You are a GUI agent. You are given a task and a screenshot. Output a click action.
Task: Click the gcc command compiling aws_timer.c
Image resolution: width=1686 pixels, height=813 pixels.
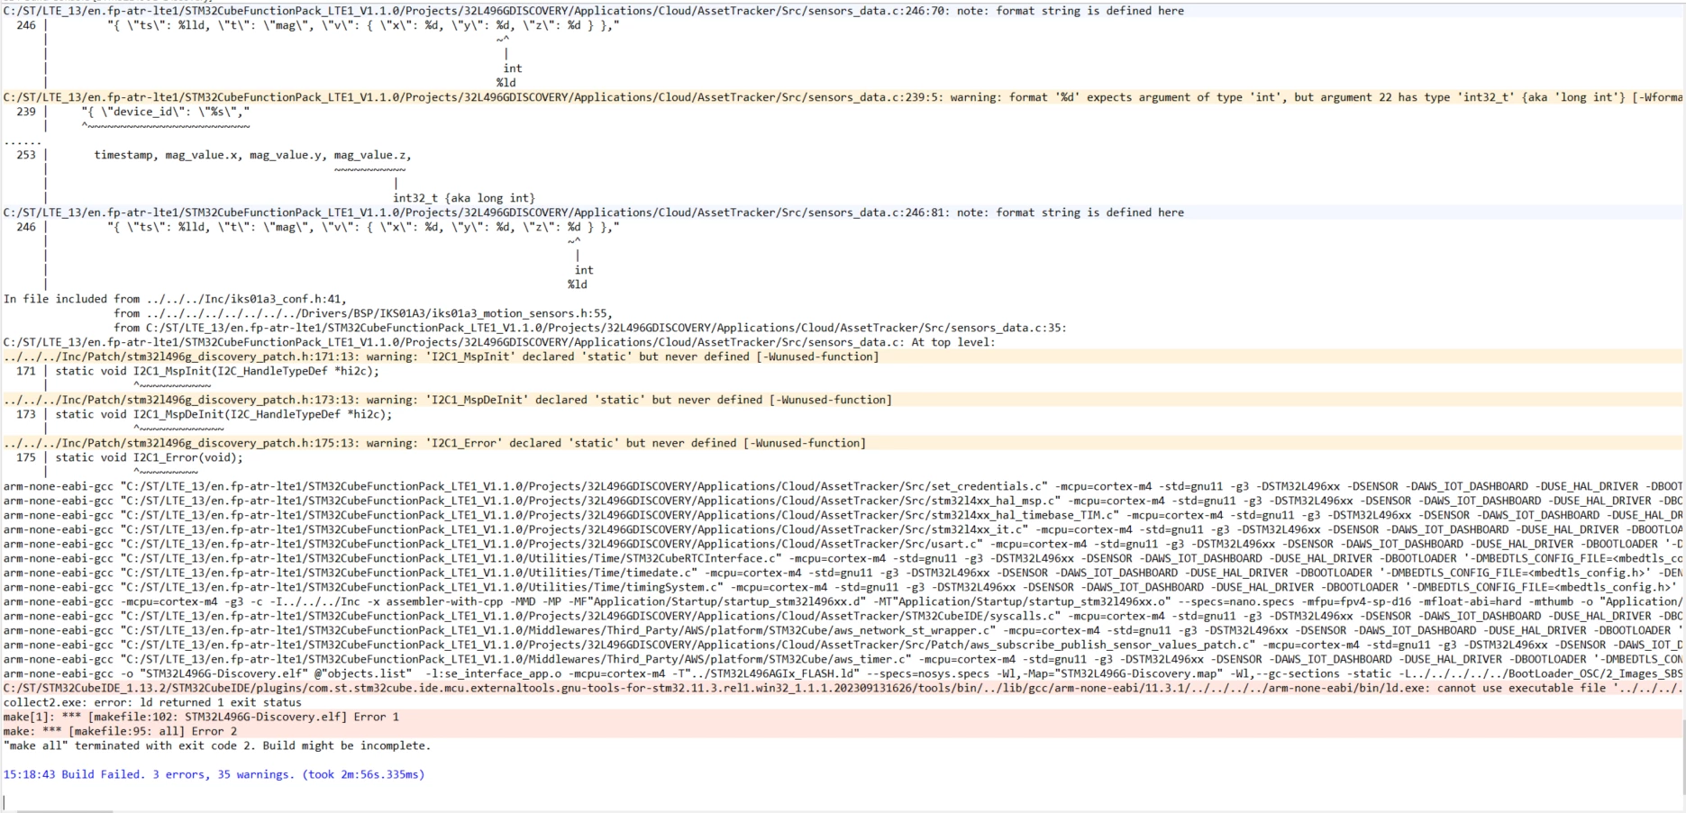(843, 659)
